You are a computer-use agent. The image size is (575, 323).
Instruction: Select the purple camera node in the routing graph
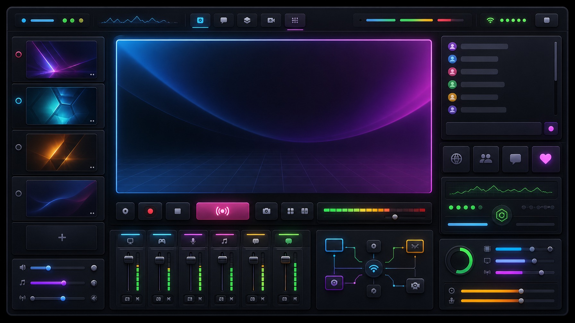(334, 283)
